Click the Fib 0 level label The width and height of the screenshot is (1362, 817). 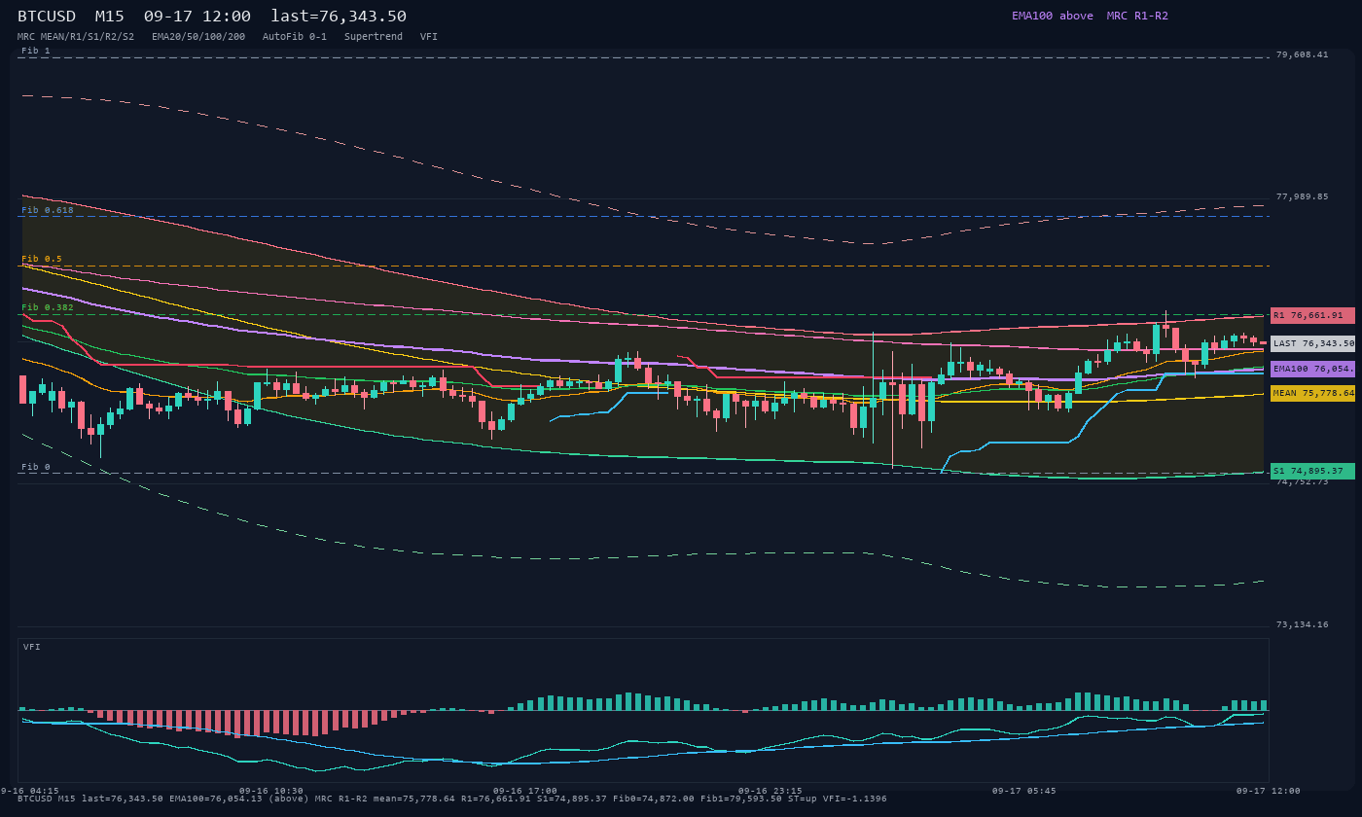click(x=36, y=467)
